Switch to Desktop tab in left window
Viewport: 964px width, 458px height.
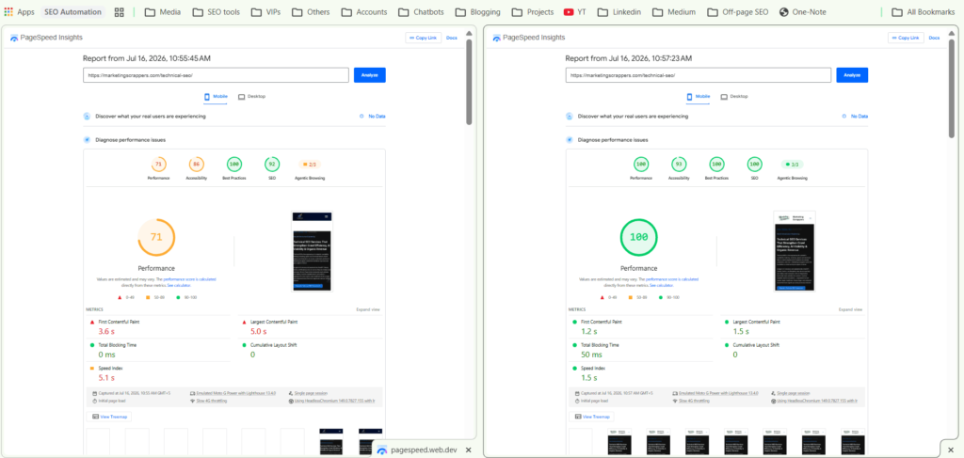click(x=252, y=97)
